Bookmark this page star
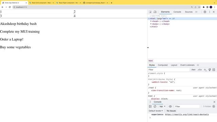The height and width of the screenshot is (122, 217). tap(199, 7)
